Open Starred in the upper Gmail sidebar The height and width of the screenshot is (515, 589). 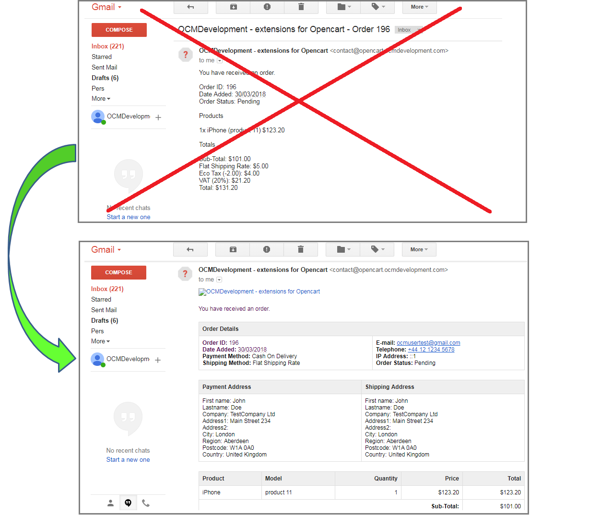(x=102, y=57)
